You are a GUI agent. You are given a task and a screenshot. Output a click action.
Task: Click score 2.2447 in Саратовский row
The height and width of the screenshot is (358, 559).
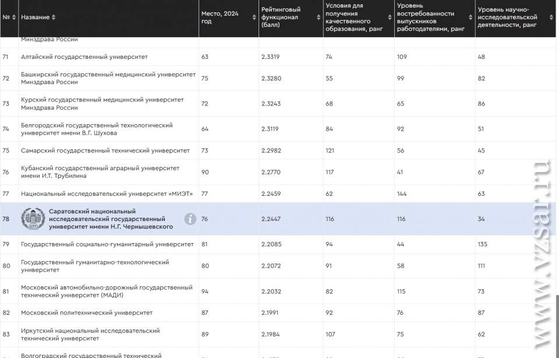[x=271, y=219]
